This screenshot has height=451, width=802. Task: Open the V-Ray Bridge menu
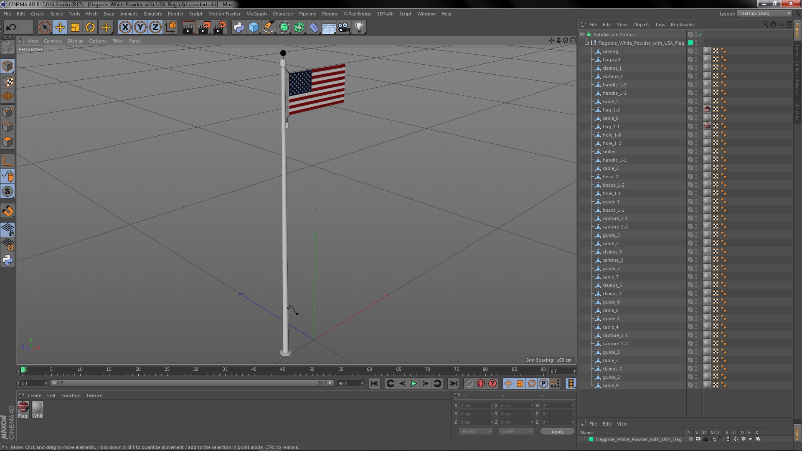[357, 14]
